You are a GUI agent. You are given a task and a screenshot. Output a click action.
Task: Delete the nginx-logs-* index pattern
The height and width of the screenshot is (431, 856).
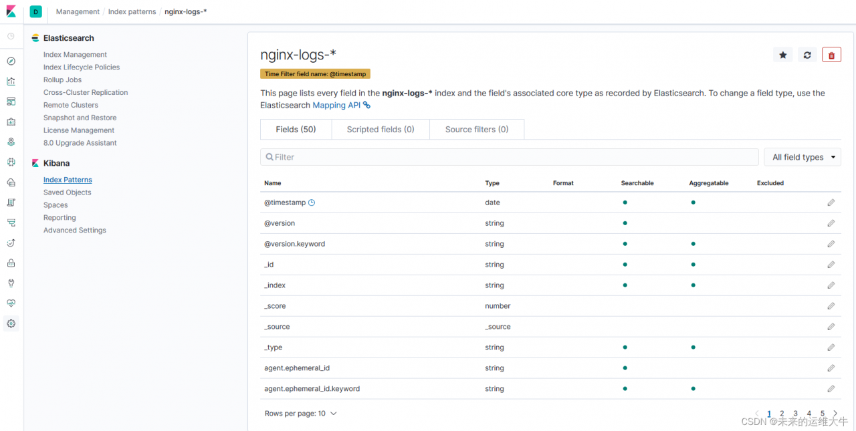click(x=831, y=55)
